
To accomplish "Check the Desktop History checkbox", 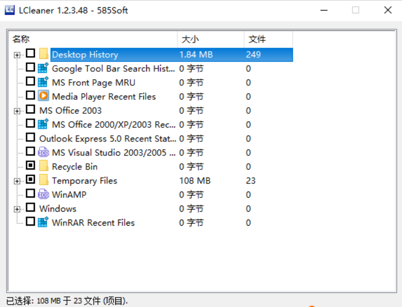I will tap(30, 54).
